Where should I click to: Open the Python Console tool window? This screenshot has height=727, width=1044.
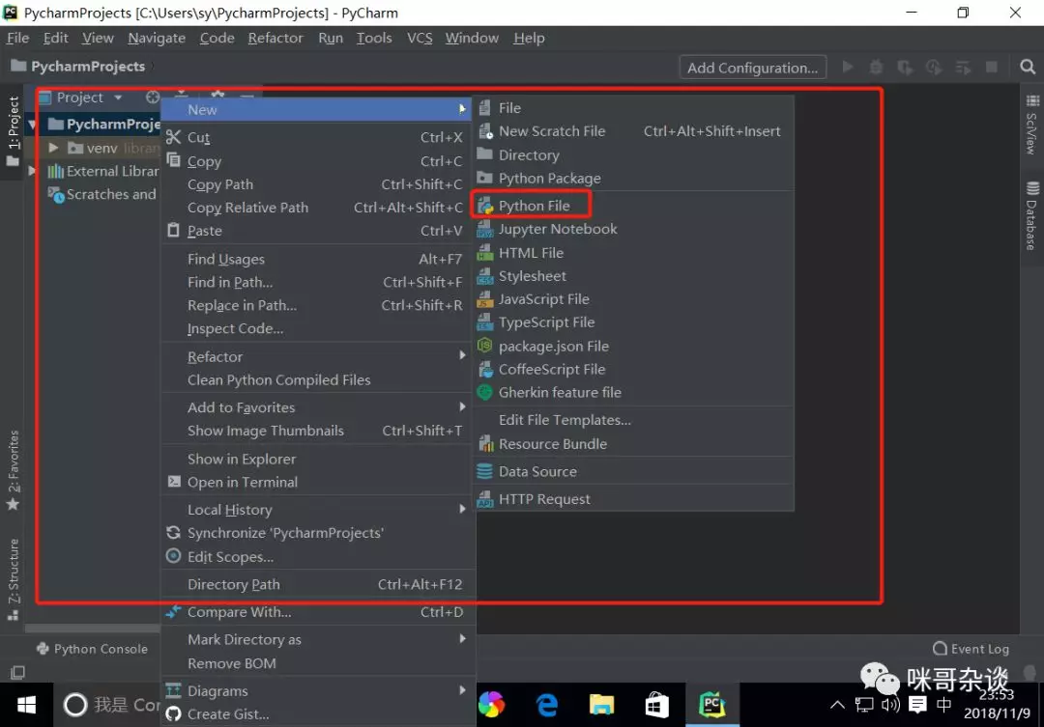(93, 649)
